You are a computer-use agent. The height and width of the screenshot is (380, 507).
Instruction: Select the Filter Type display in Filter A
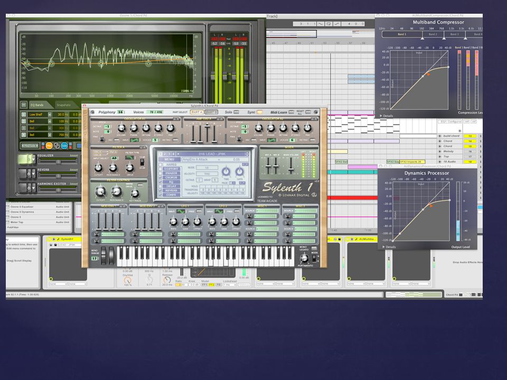(130, 157)
